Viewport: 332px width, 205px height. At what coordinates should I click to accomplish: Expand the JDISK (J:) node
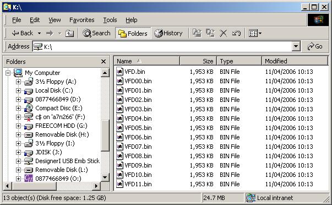[18, 153]
